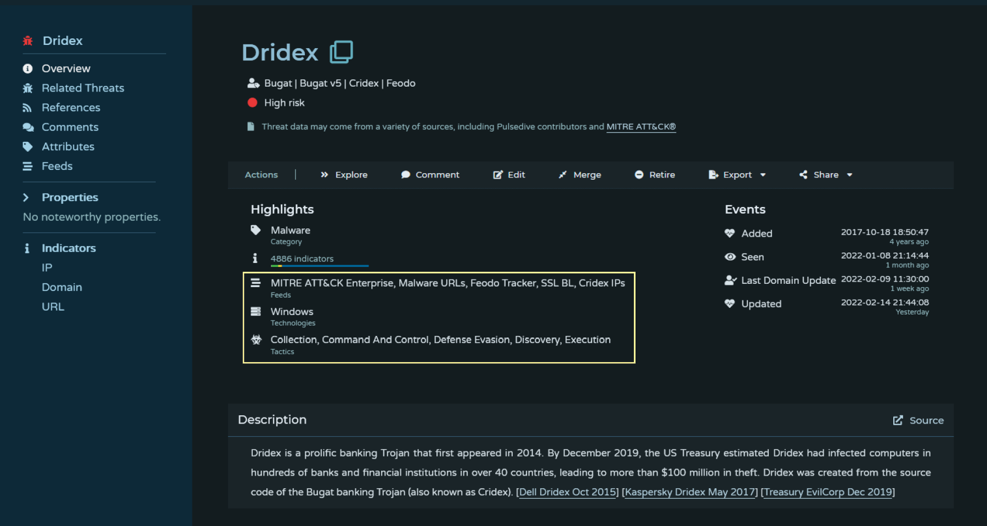
Task: Click the document icon before threat data note
Action: tap(251, 127)
